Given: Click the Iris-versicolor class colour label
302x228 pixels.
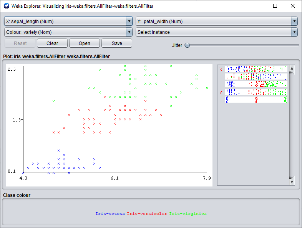Looking at the screenshot, I should click(x=147, y=213).
